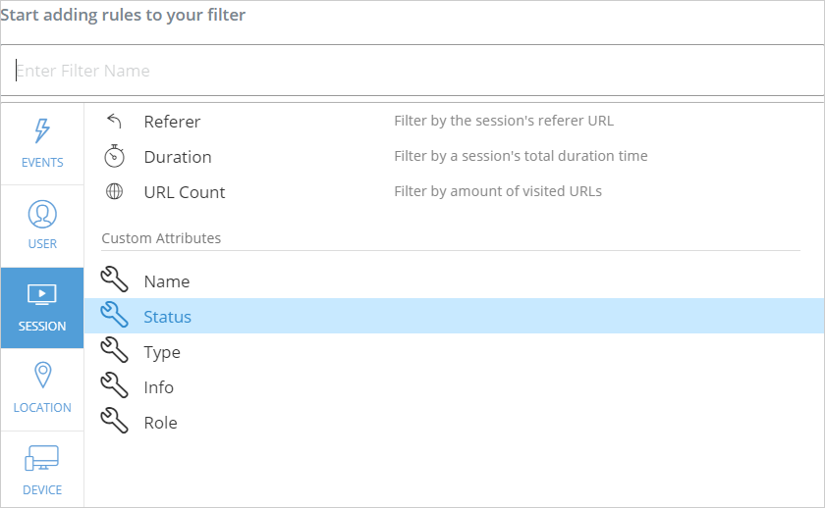825x508 pixels.
Task: Pick the Status custom attribute
Action: (168, 317)
